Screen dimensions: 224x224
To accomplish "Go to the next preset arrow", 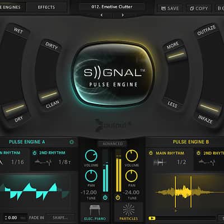I will pyautogui.click(x=123, y=15).
